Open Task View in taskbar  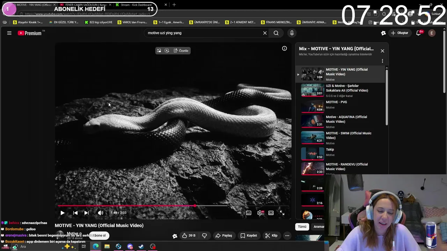(x=84, y=246)
